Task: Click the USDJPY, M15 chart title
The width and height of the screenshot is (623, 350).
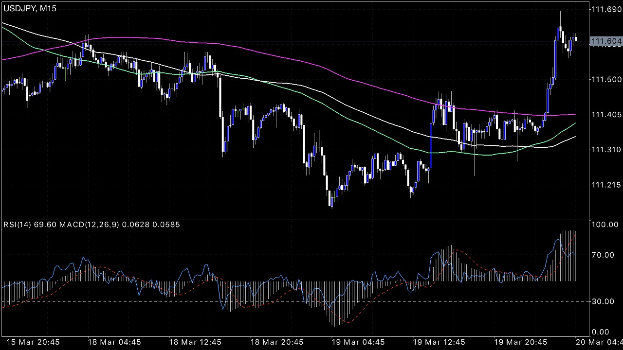Action: pos(29,9)
